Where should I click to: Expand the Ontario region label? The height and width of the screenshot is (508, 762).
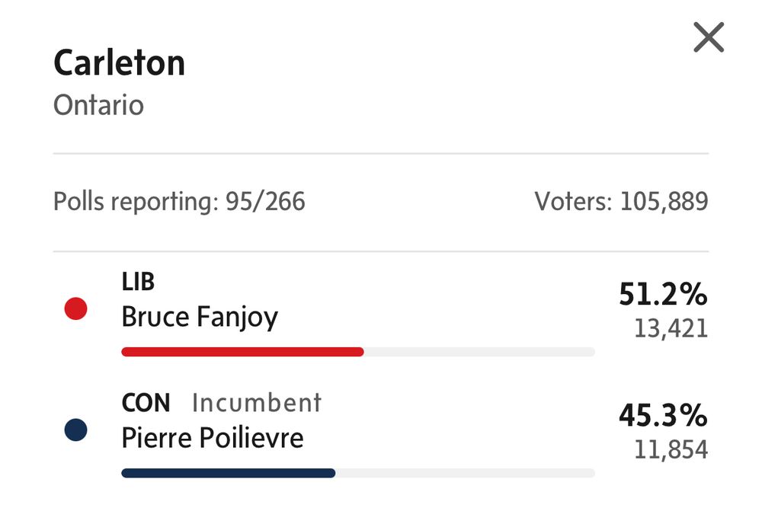pos(98,105)
